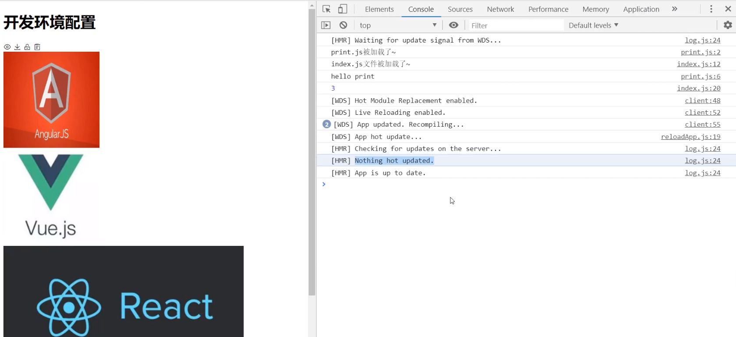Viewport: 736px width, 337px height.
Task: Open log.js:24 link beside 'Nothing hot updated'
Action: (x=703, y=161)
